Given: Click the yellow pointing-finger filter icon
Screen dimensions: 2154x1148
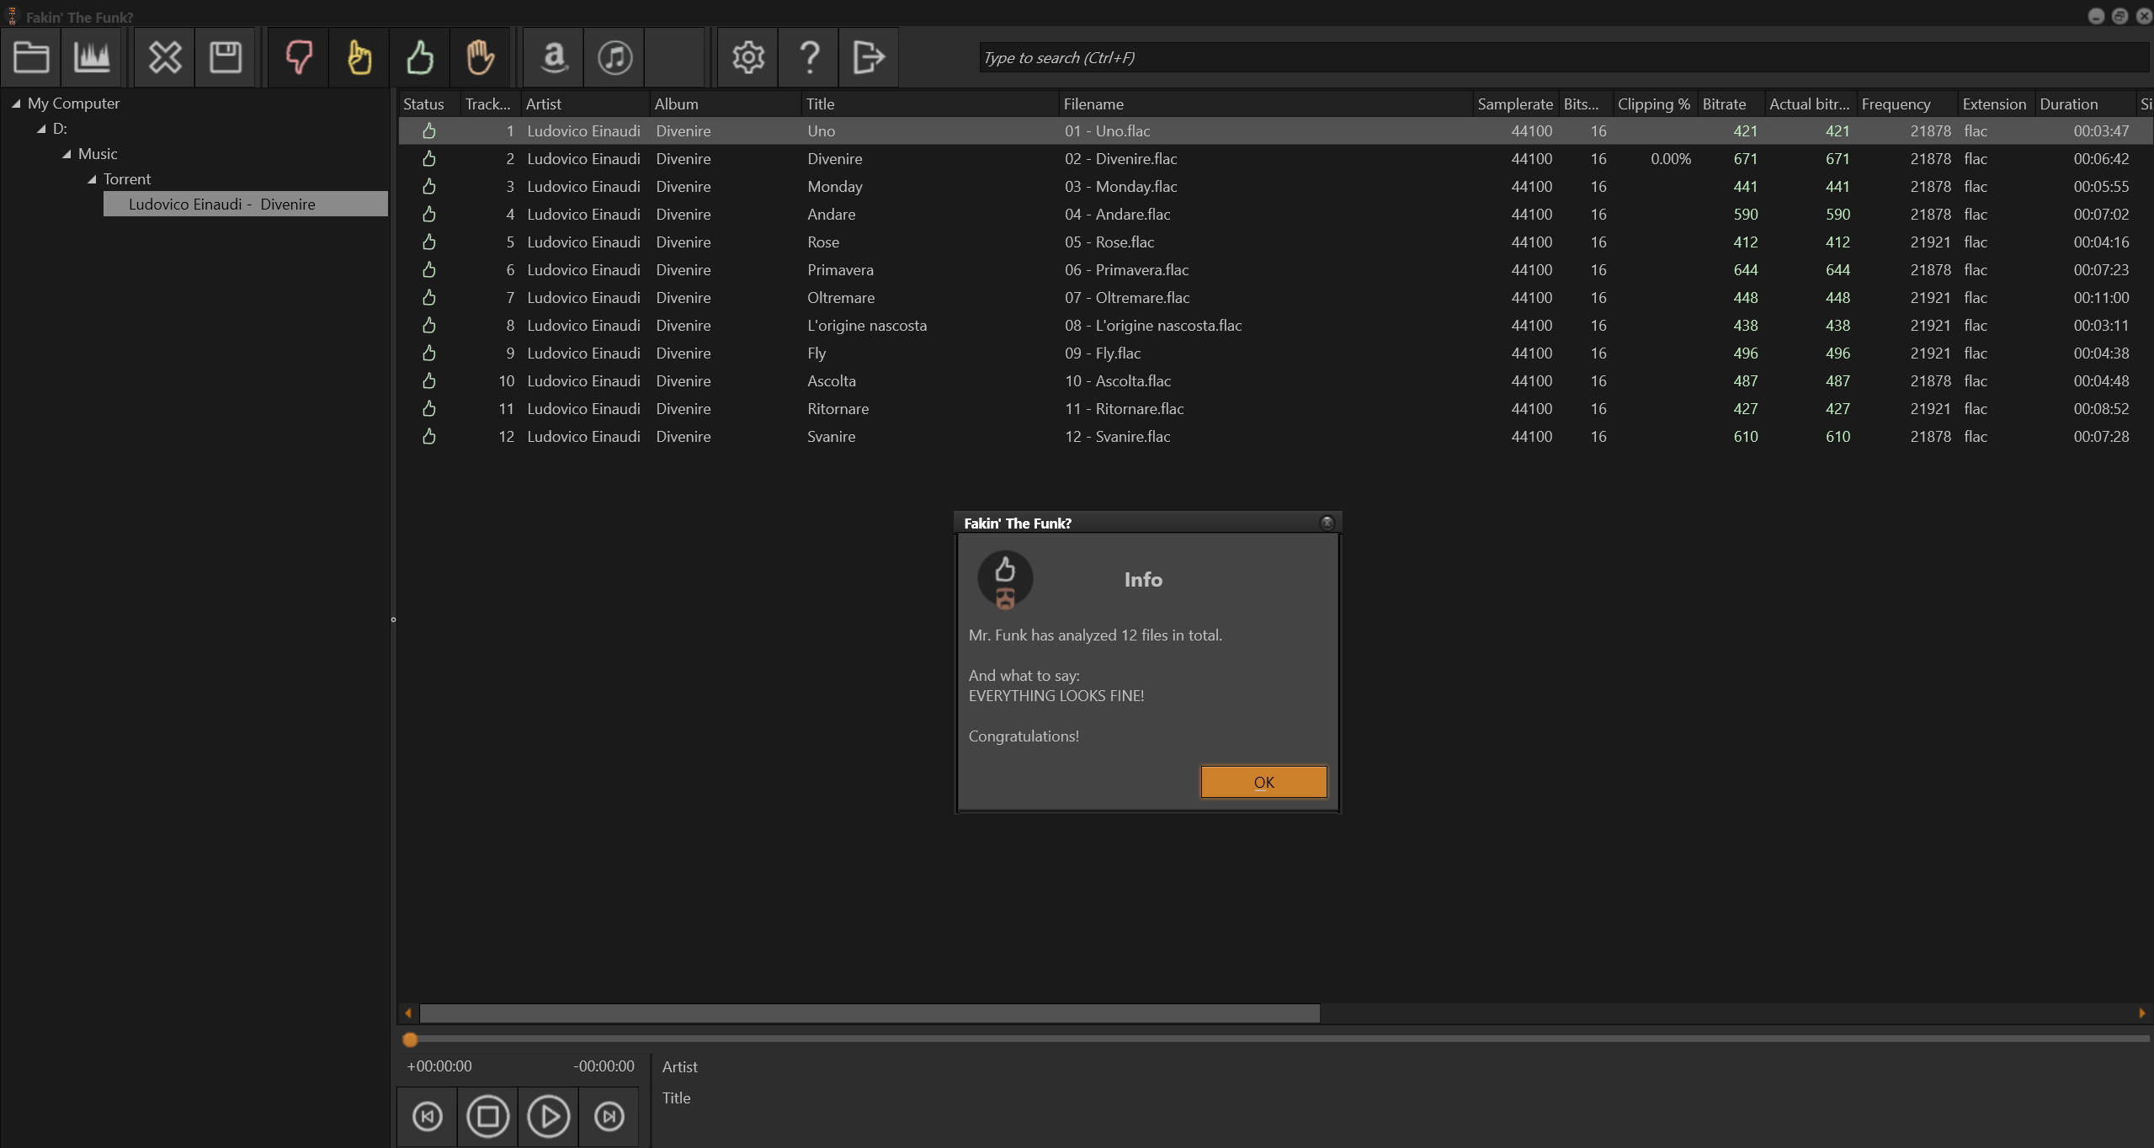Looking at the screenshot, I should [x=359, y=57].
